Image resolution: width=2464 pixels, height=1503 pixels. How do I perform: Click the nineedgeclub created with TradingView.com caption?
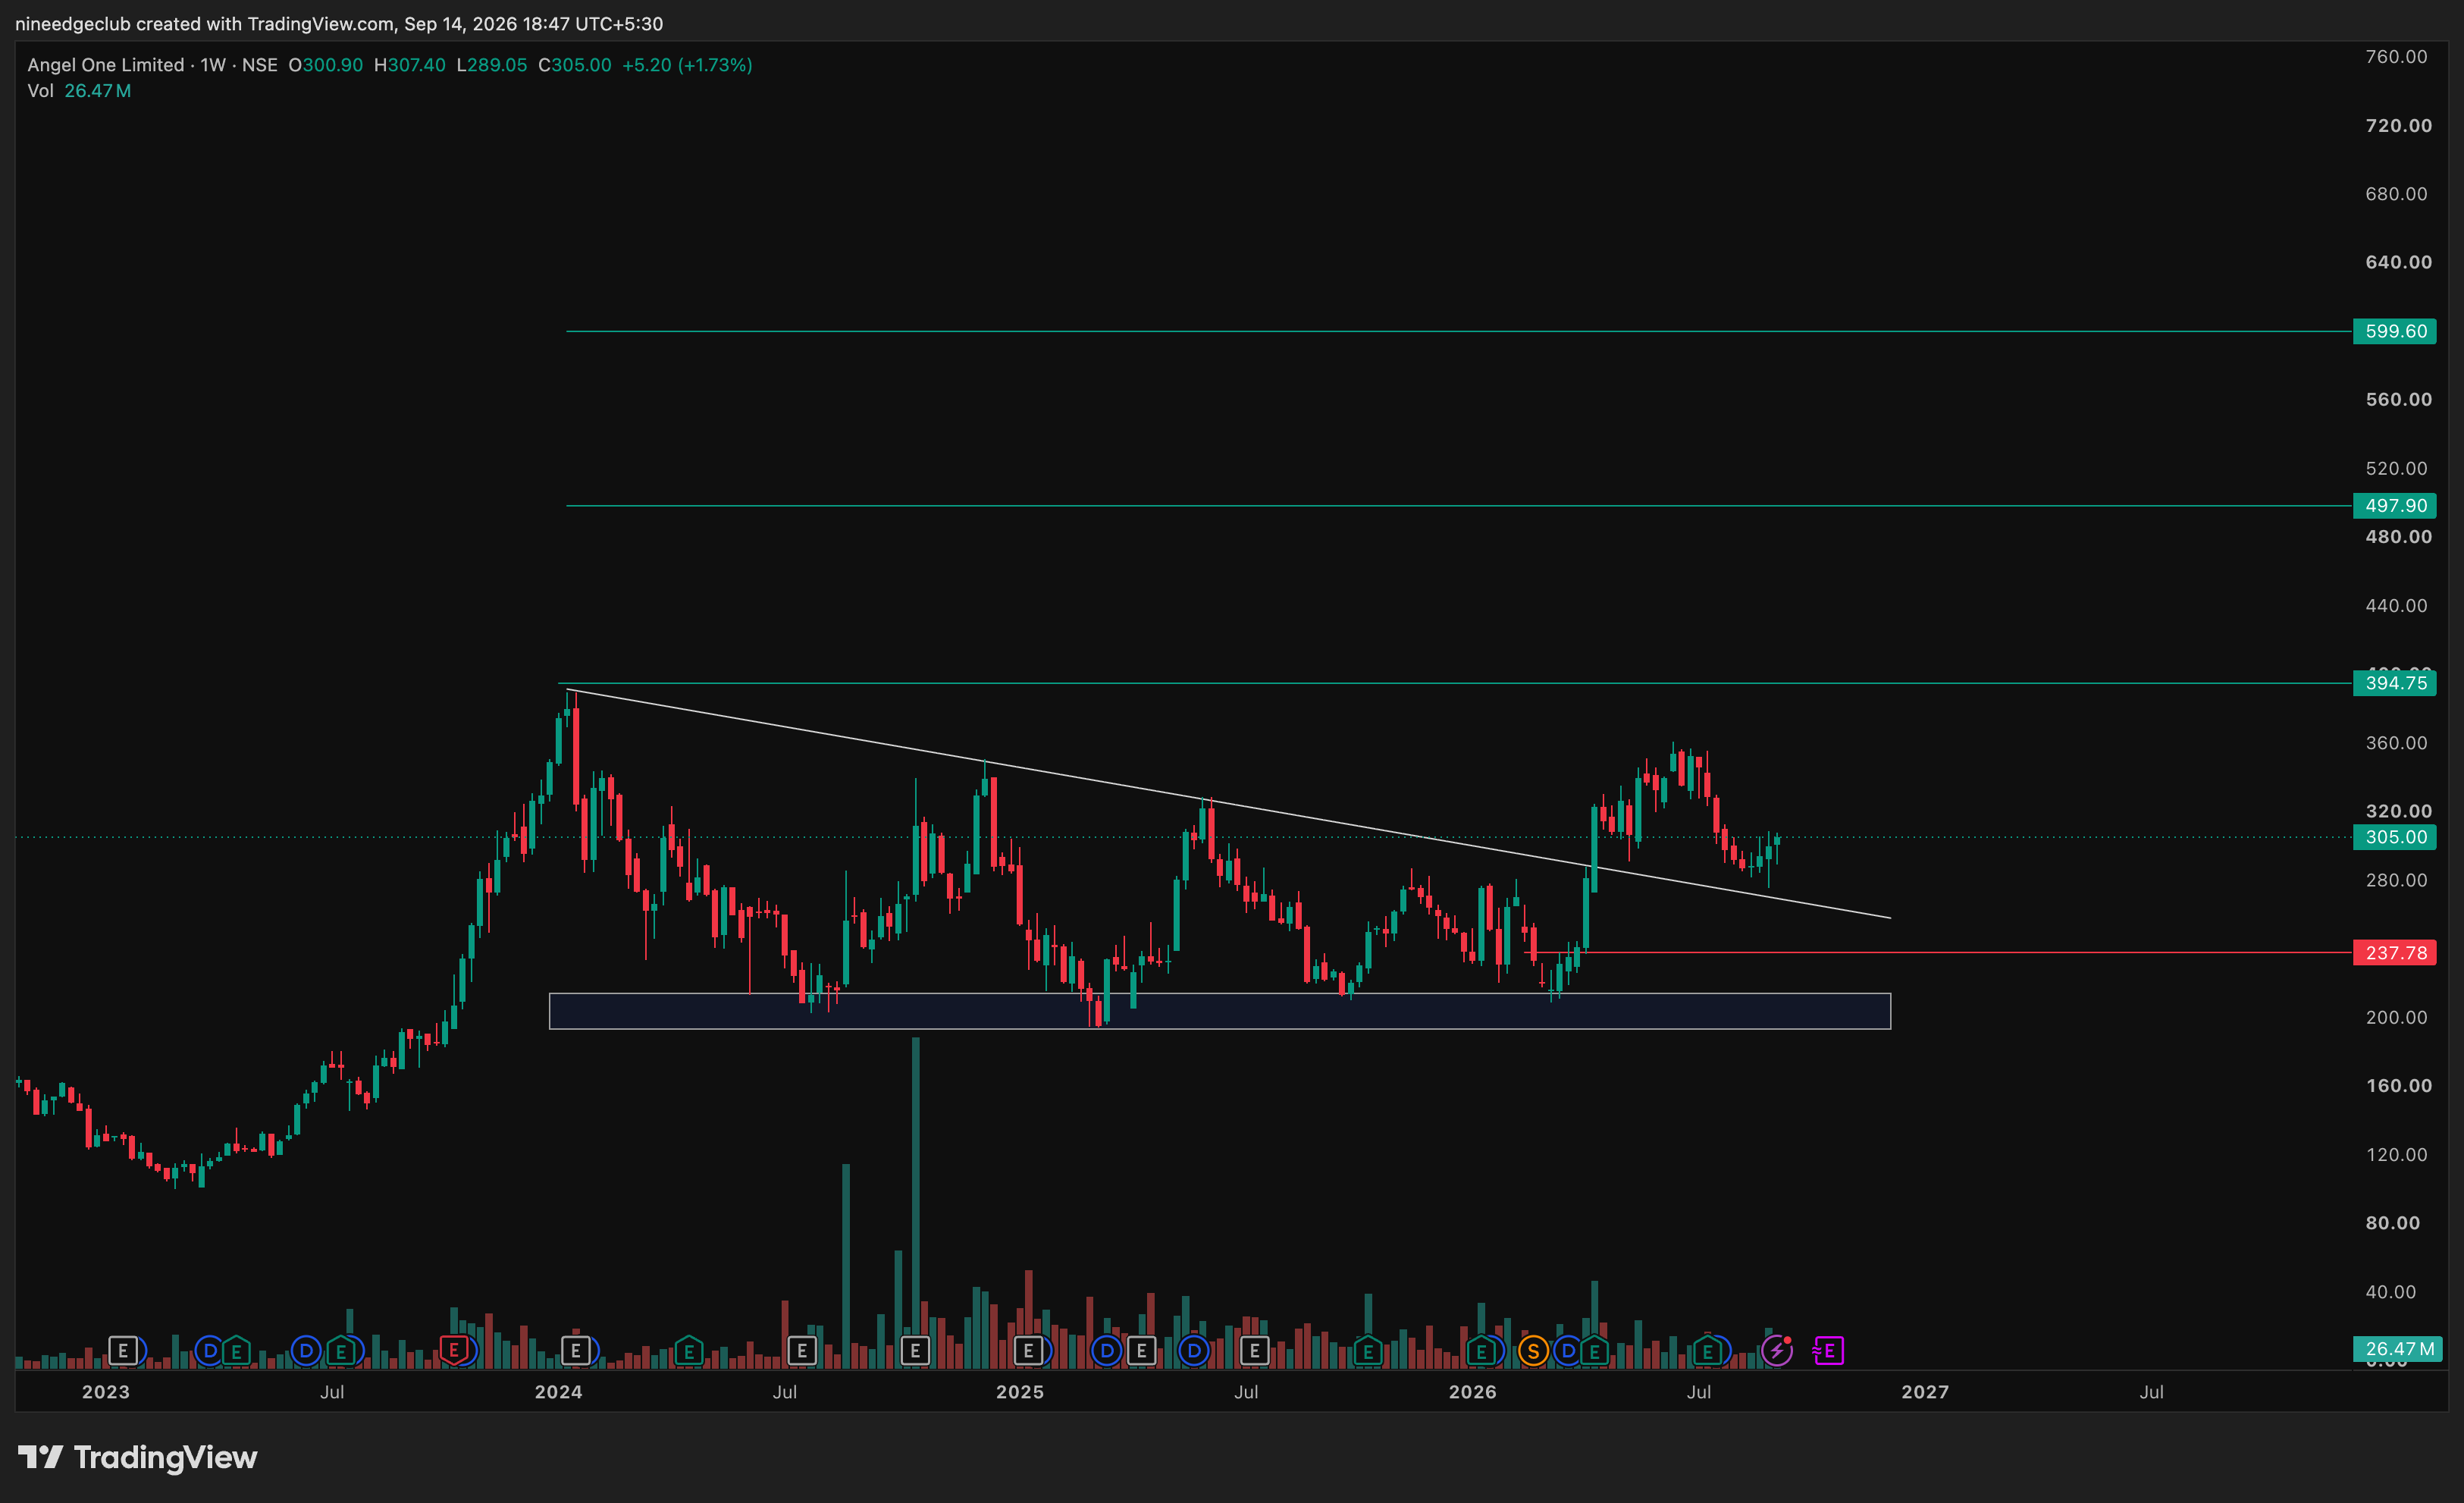pyautogui.click(x=339, y=23)
